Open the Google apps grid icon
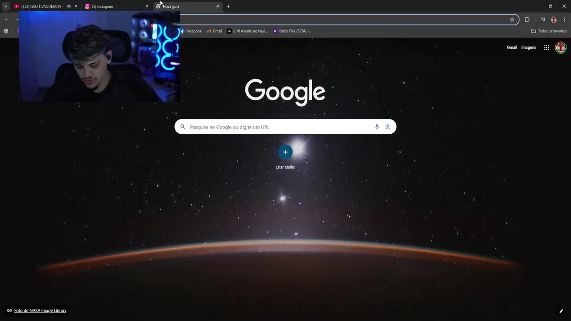Screen dimensions: 571x321 pos(546,48)
